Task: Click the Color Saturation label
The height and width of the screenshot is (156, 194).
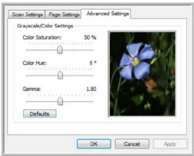Action: (x=42, y=37)
